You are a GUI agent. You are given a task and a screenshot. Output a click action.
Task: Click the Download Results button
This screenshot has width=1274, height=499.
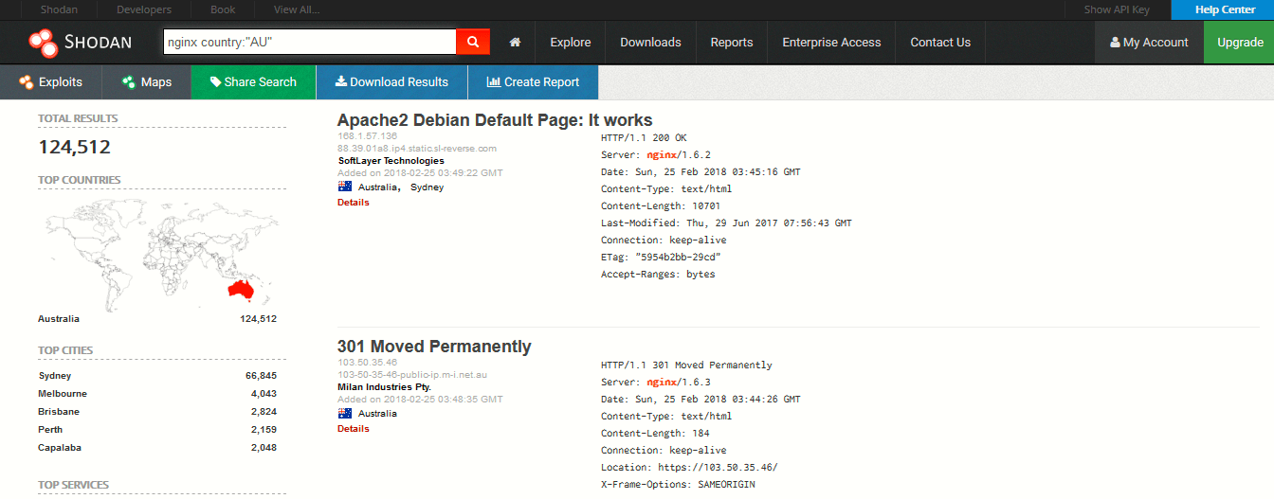point(391,82)
